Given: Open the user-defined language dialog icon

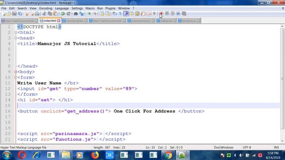Looking at the screenshot, I should coord(132,14).
